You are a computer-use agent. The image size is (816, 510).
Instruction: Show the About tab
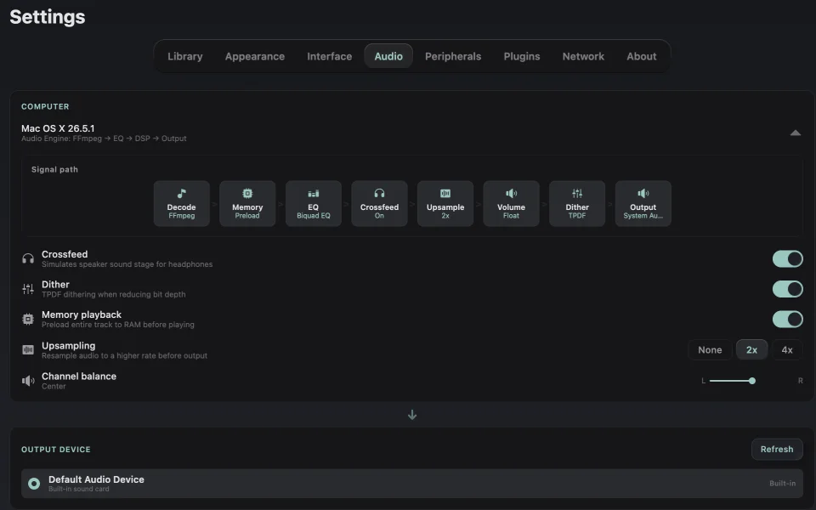(x=642, y=56)
